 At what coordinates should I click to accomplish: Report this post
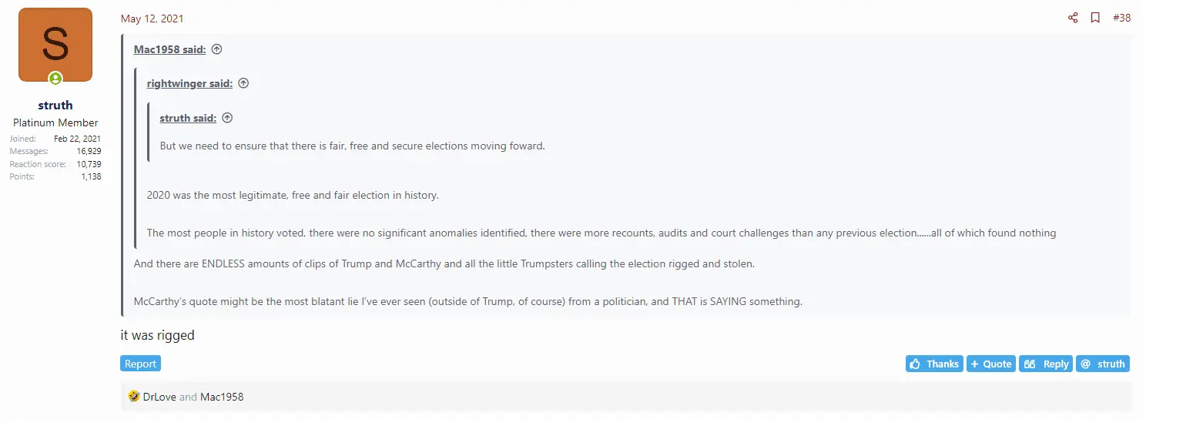140,364
